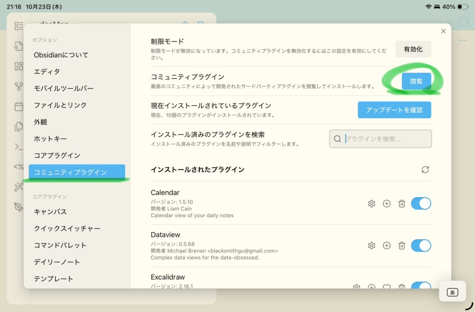This screenshot has height=312, width=475.
Task: Open the エディタ settings section
Action: tap(47, 71)
